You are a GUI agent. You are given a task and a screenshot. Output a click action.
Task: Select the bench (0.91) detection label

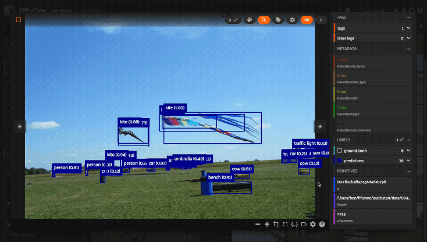220,177
